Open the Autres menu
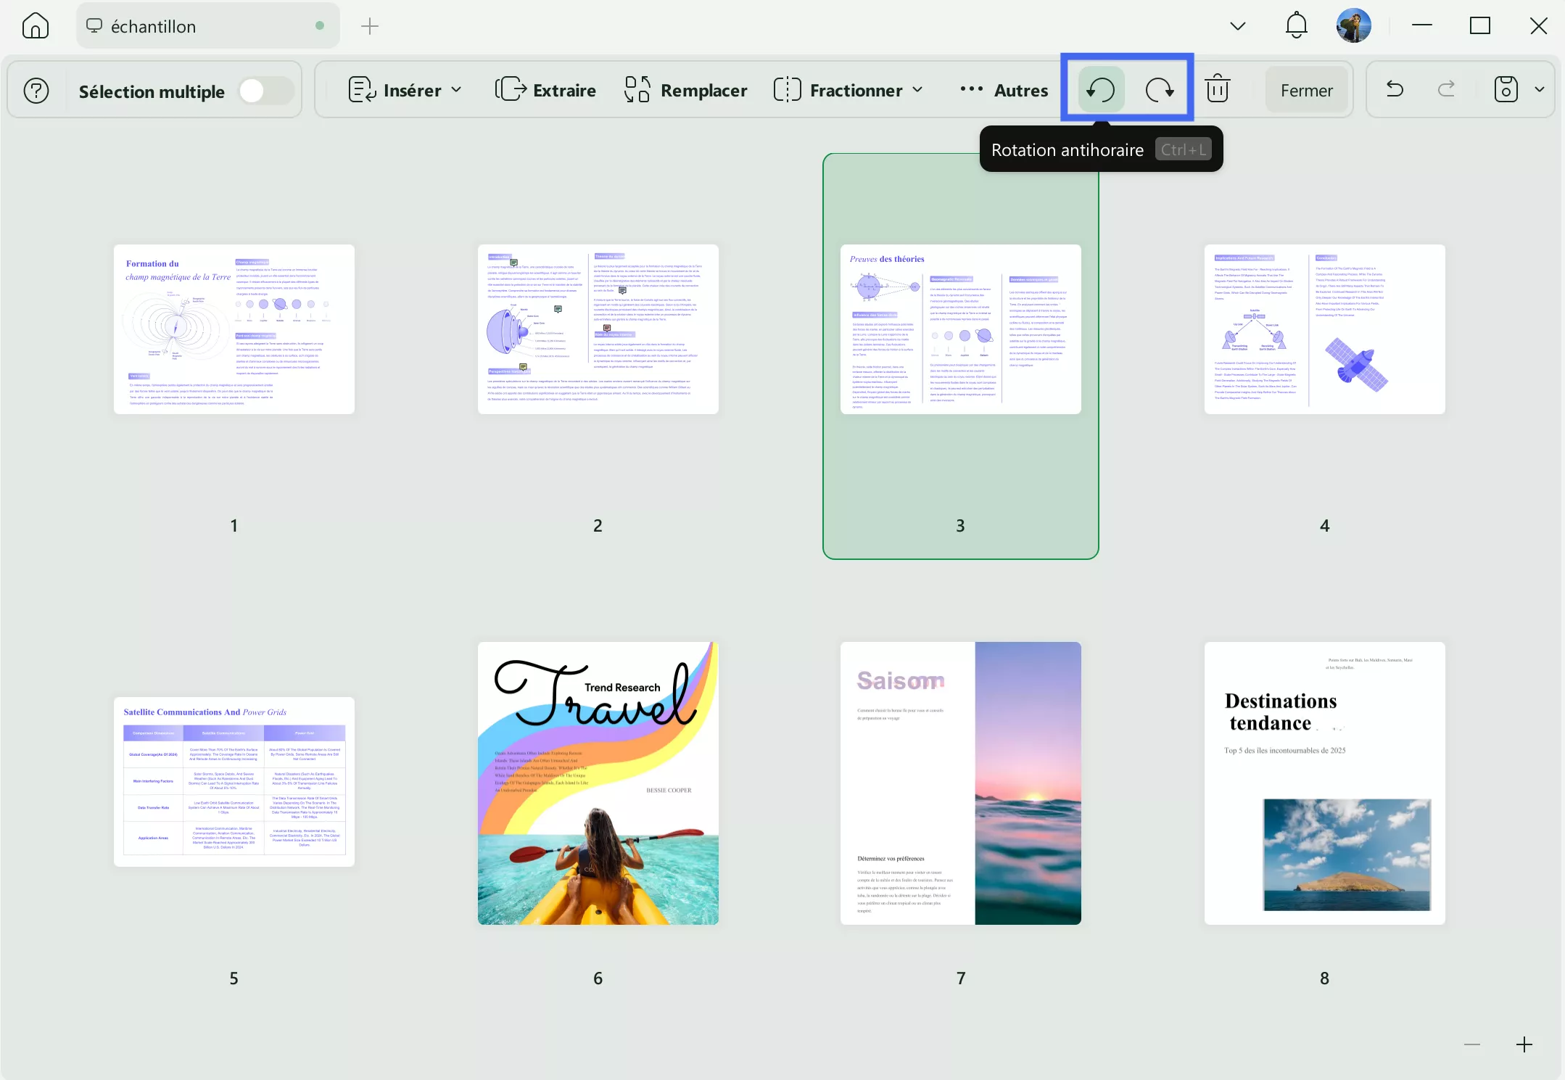Screen dimensions: 1565x1080 [1003, 90]
